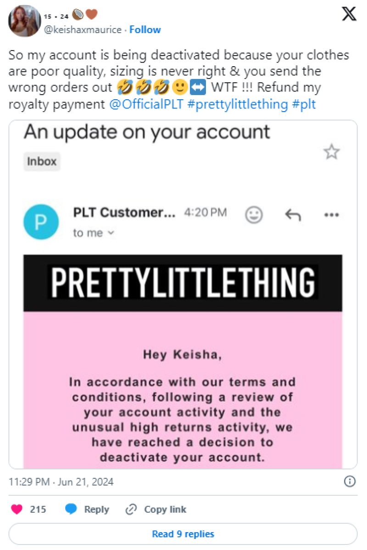The image size is (367, 550).
Task: Click the X logo in the corner
Action: click(349, 14)
